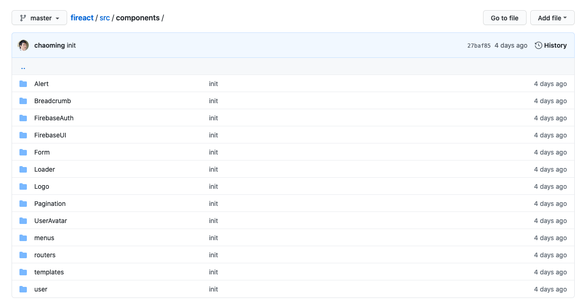Click the Pagination folder icon
Viewport: 584px width, 304px height.
coord(23,204)
